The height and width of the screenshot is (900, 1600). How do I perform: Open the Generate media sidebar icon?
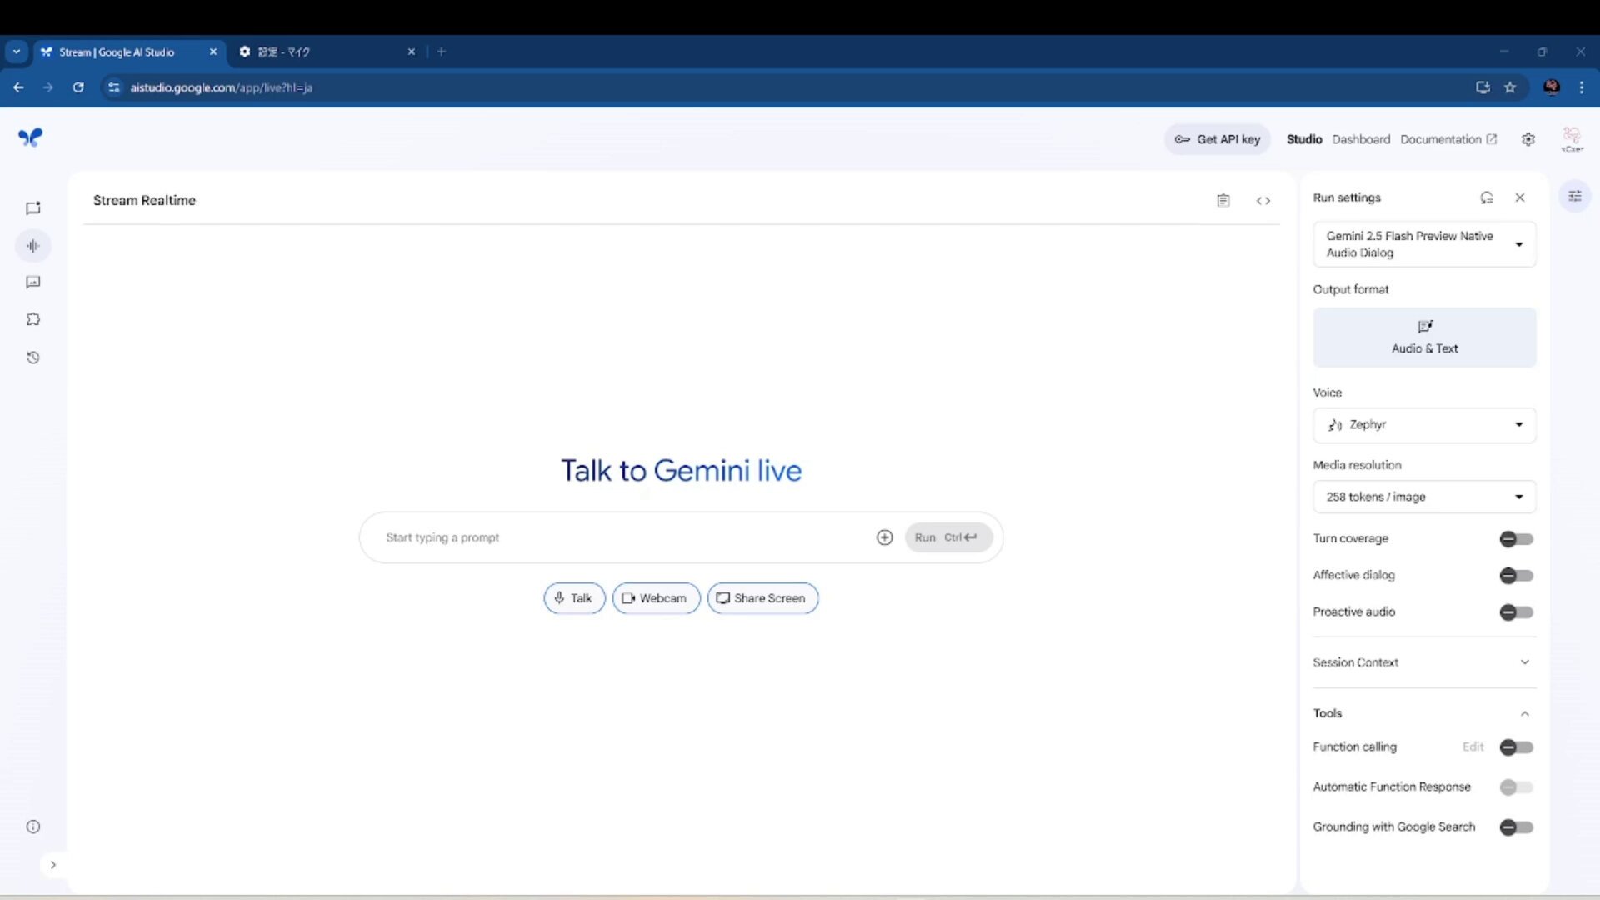pyautogui.click(x=33, y=282)
